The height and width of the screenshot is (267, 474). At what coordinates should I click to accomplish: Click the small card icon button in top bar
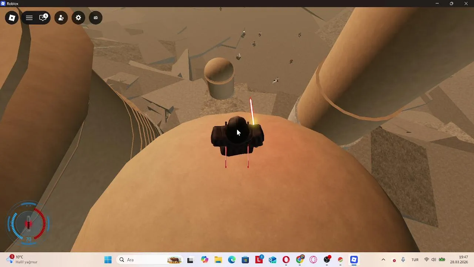click(x=96, y=18)
